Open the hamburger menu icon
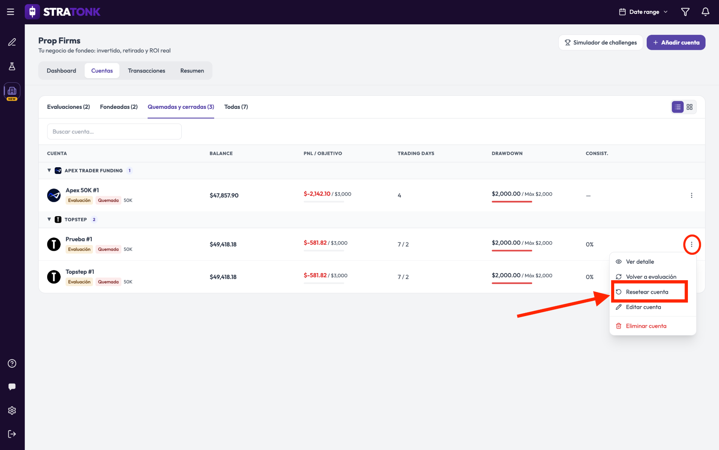This screenshot has height=450, width=719. pos(10,12)
